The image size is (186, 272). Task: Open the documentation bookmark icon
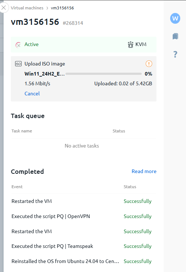coord(175,36)
